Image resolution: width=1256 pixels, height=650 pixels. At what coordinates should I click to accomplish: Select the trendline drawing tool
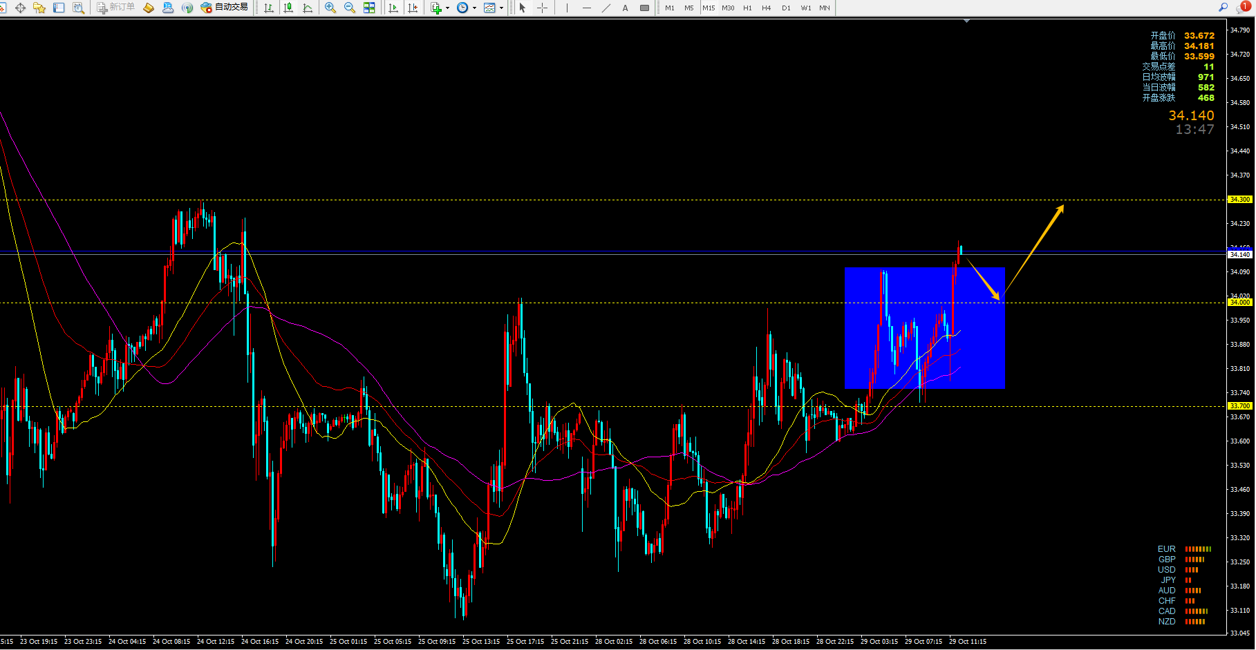[x=606, y=8]
